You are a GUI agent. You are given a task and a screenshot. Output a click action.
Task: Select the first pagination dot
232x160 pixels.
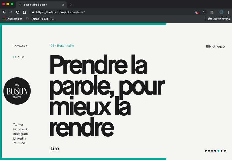206,151
